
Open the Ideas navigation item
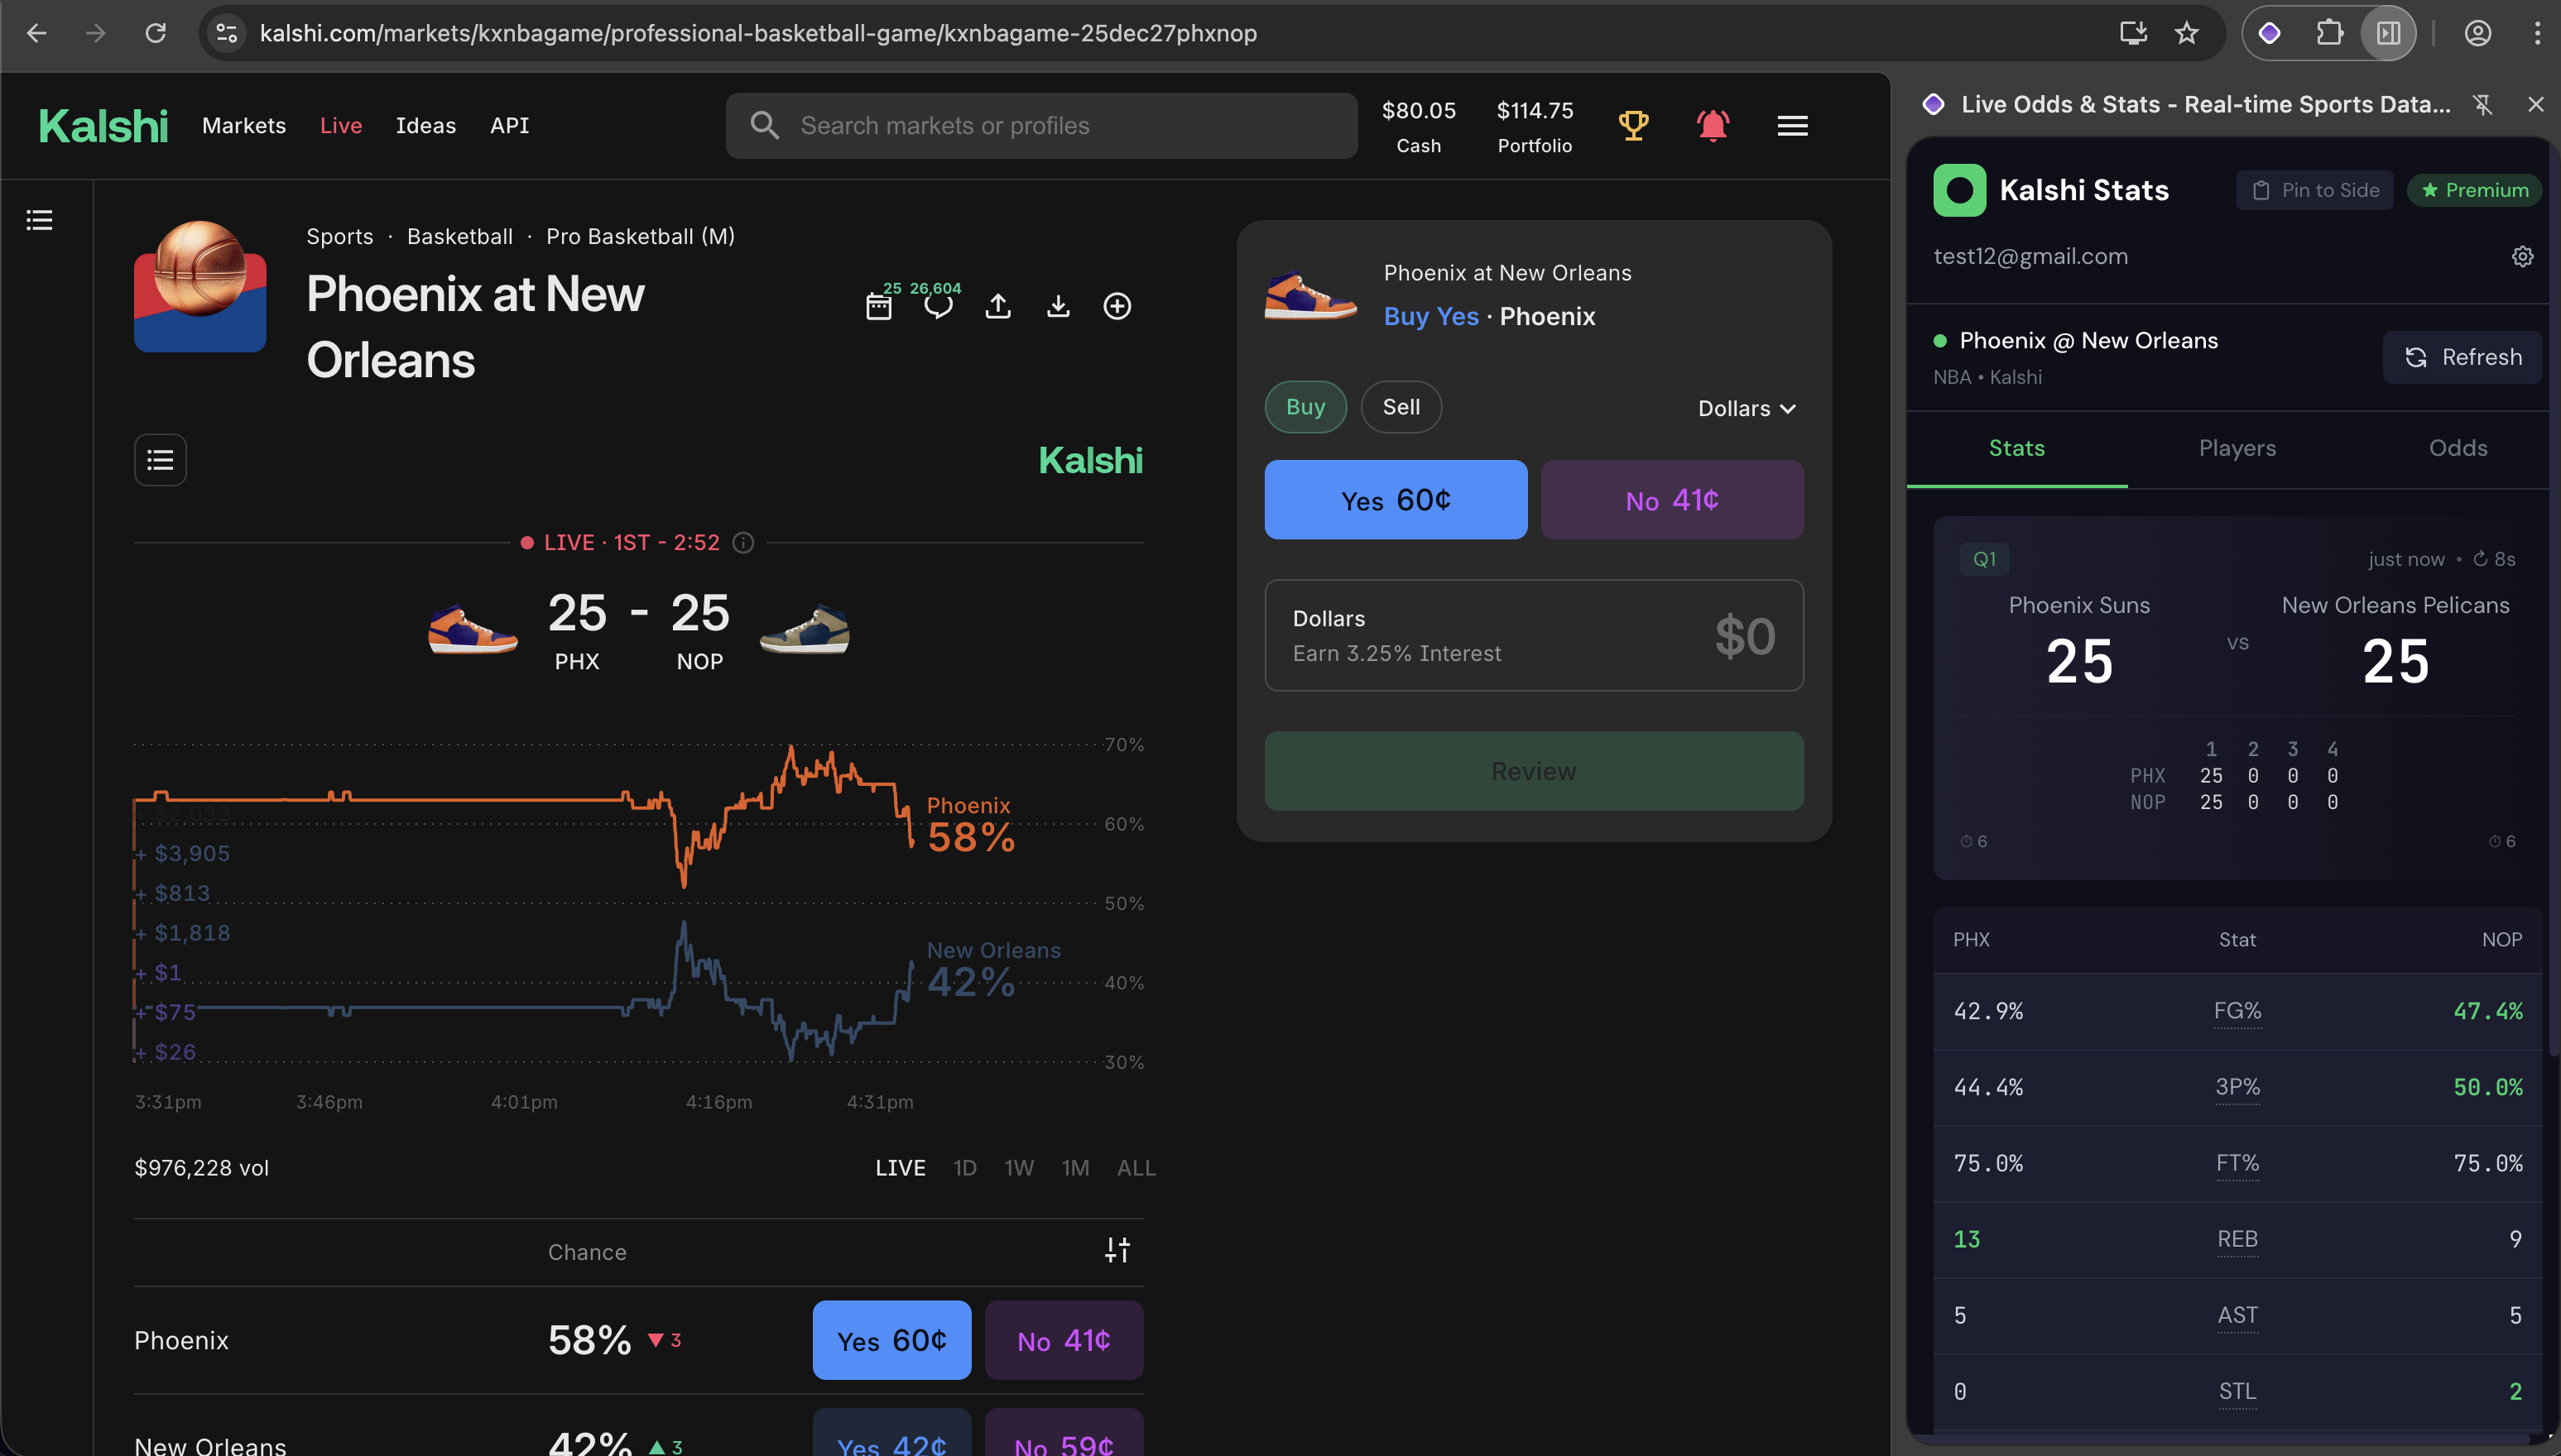click(x=425, y=125)
